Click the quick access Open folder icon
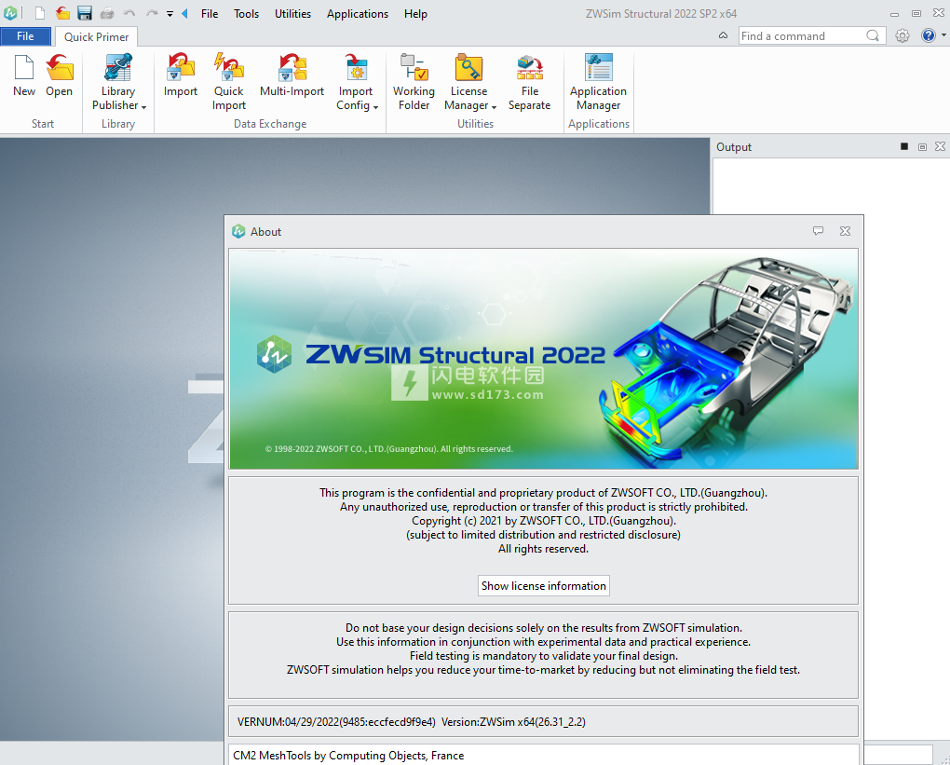This screenshot has height=765, width=950. pos(62,13)
